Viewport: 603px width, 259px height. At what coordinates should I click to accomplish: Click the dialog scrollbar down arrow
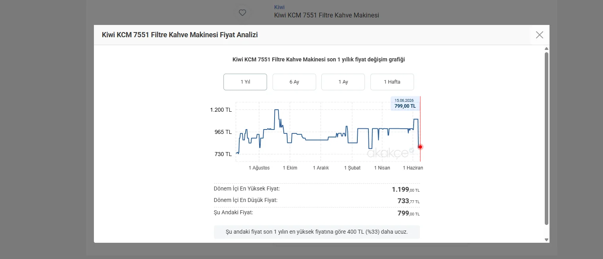[546, 240]
